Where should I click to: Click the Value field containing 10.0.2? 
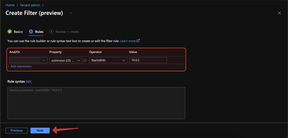point(148,60)
